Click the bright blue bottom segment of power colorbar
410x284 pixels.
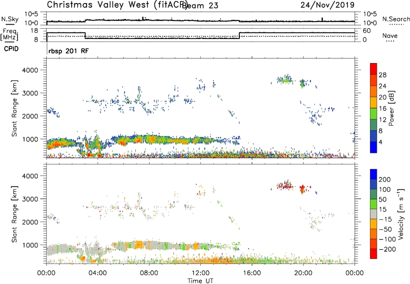click(x=374, y=147)
